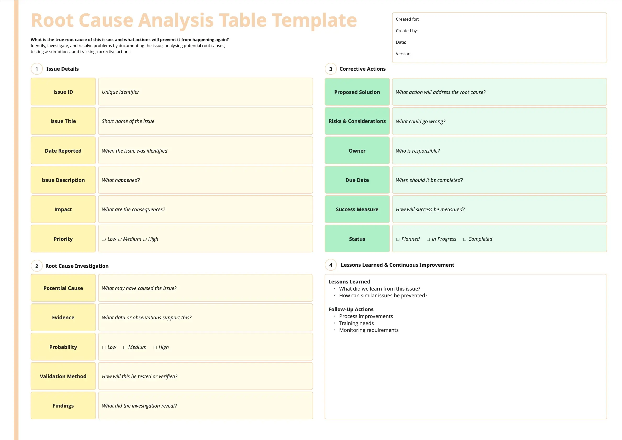Click 'How will success be measured?' field
622x440 pixels.
tap(500, 209)
